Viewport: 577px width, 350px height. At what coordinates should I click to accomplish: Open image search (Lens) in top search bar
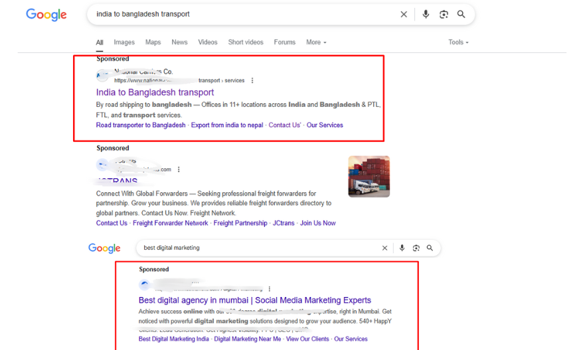pyautogui.click(x=444, y=15)
